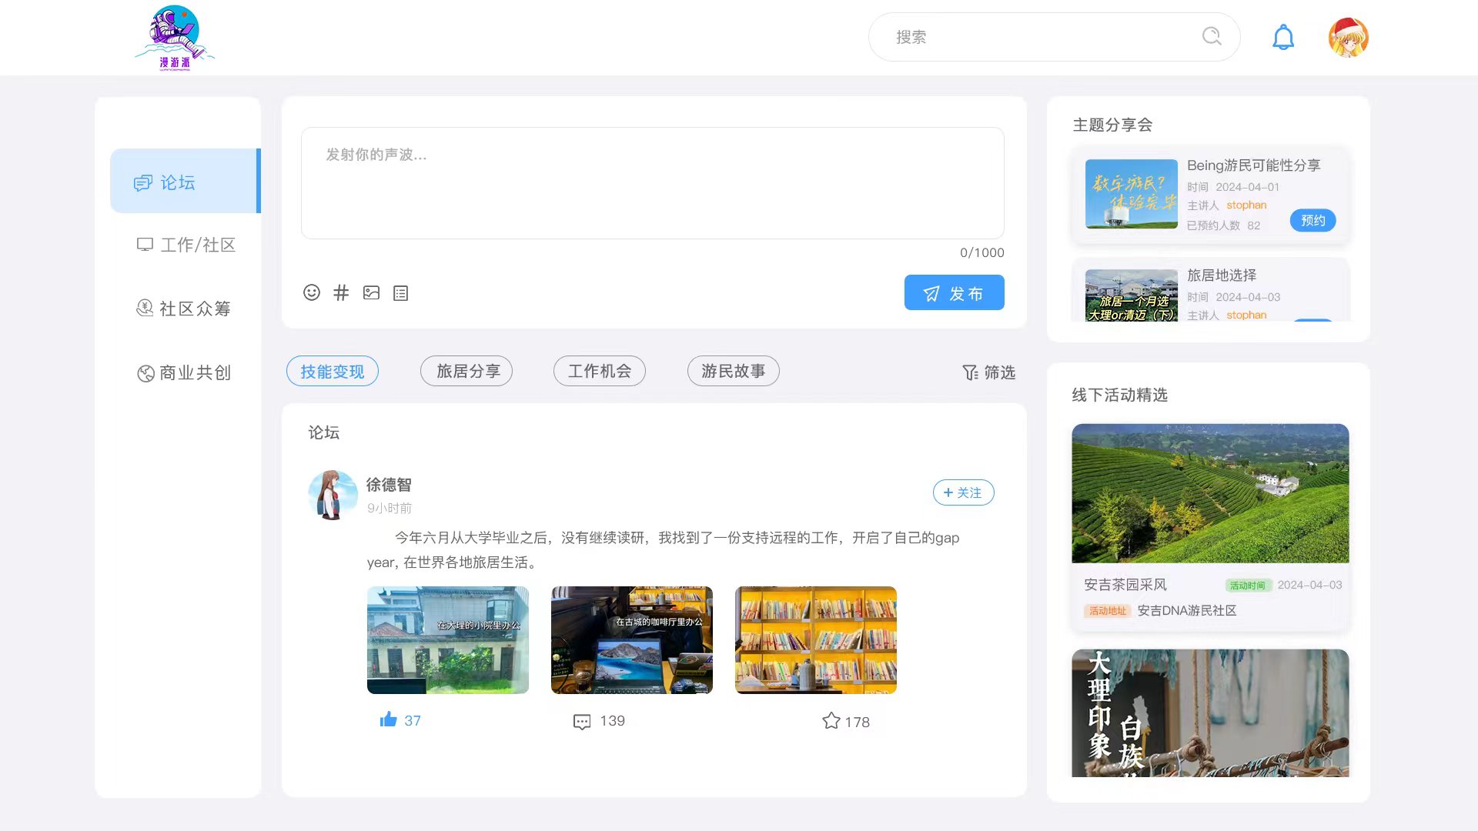Click the 漫游派 logo in header
The width and height of the screenshot is (1478, 831).
point(175,38)
